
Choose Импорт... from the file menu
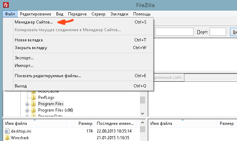pyautogui.click(x=83, y=66)
